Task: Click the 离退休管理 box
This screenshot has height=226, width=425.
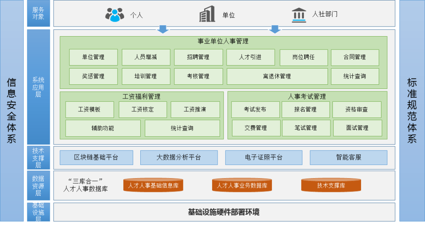Action: click(x=277, y=76)
